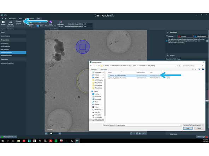The image size is (209, 156).
Task: Click the Cancel button
Action: (199, 128)
